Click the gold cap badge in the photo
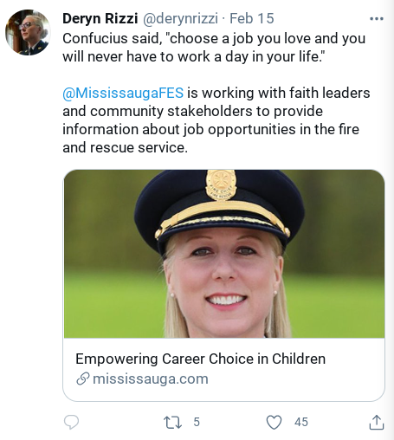394x440 pixels. [x=221, y=184]
